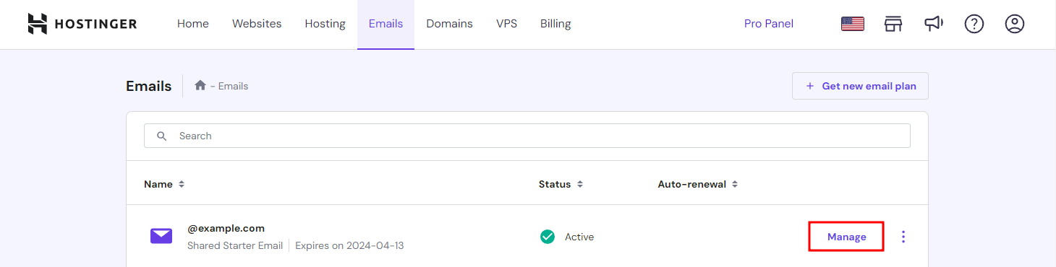Screen dimensions: 1056x267
Task: Click the purple envelope email icon
Action: pyautogui.click(x=161, y=236)
